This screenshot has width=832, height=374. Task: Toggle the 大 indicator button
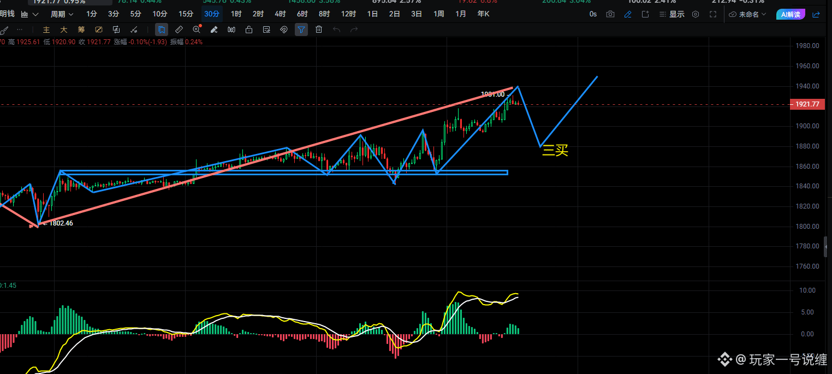pyautogui.click(x=64, y=29)
